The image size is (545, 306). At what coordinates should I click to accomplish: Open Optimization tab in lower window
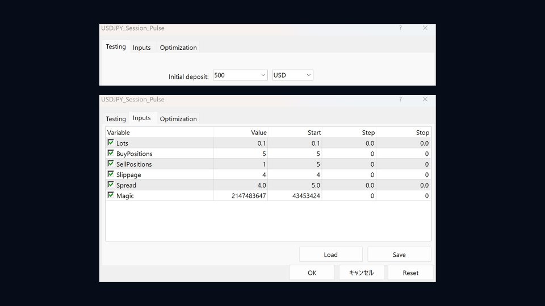pyautogui.click(x=178, y=118)
